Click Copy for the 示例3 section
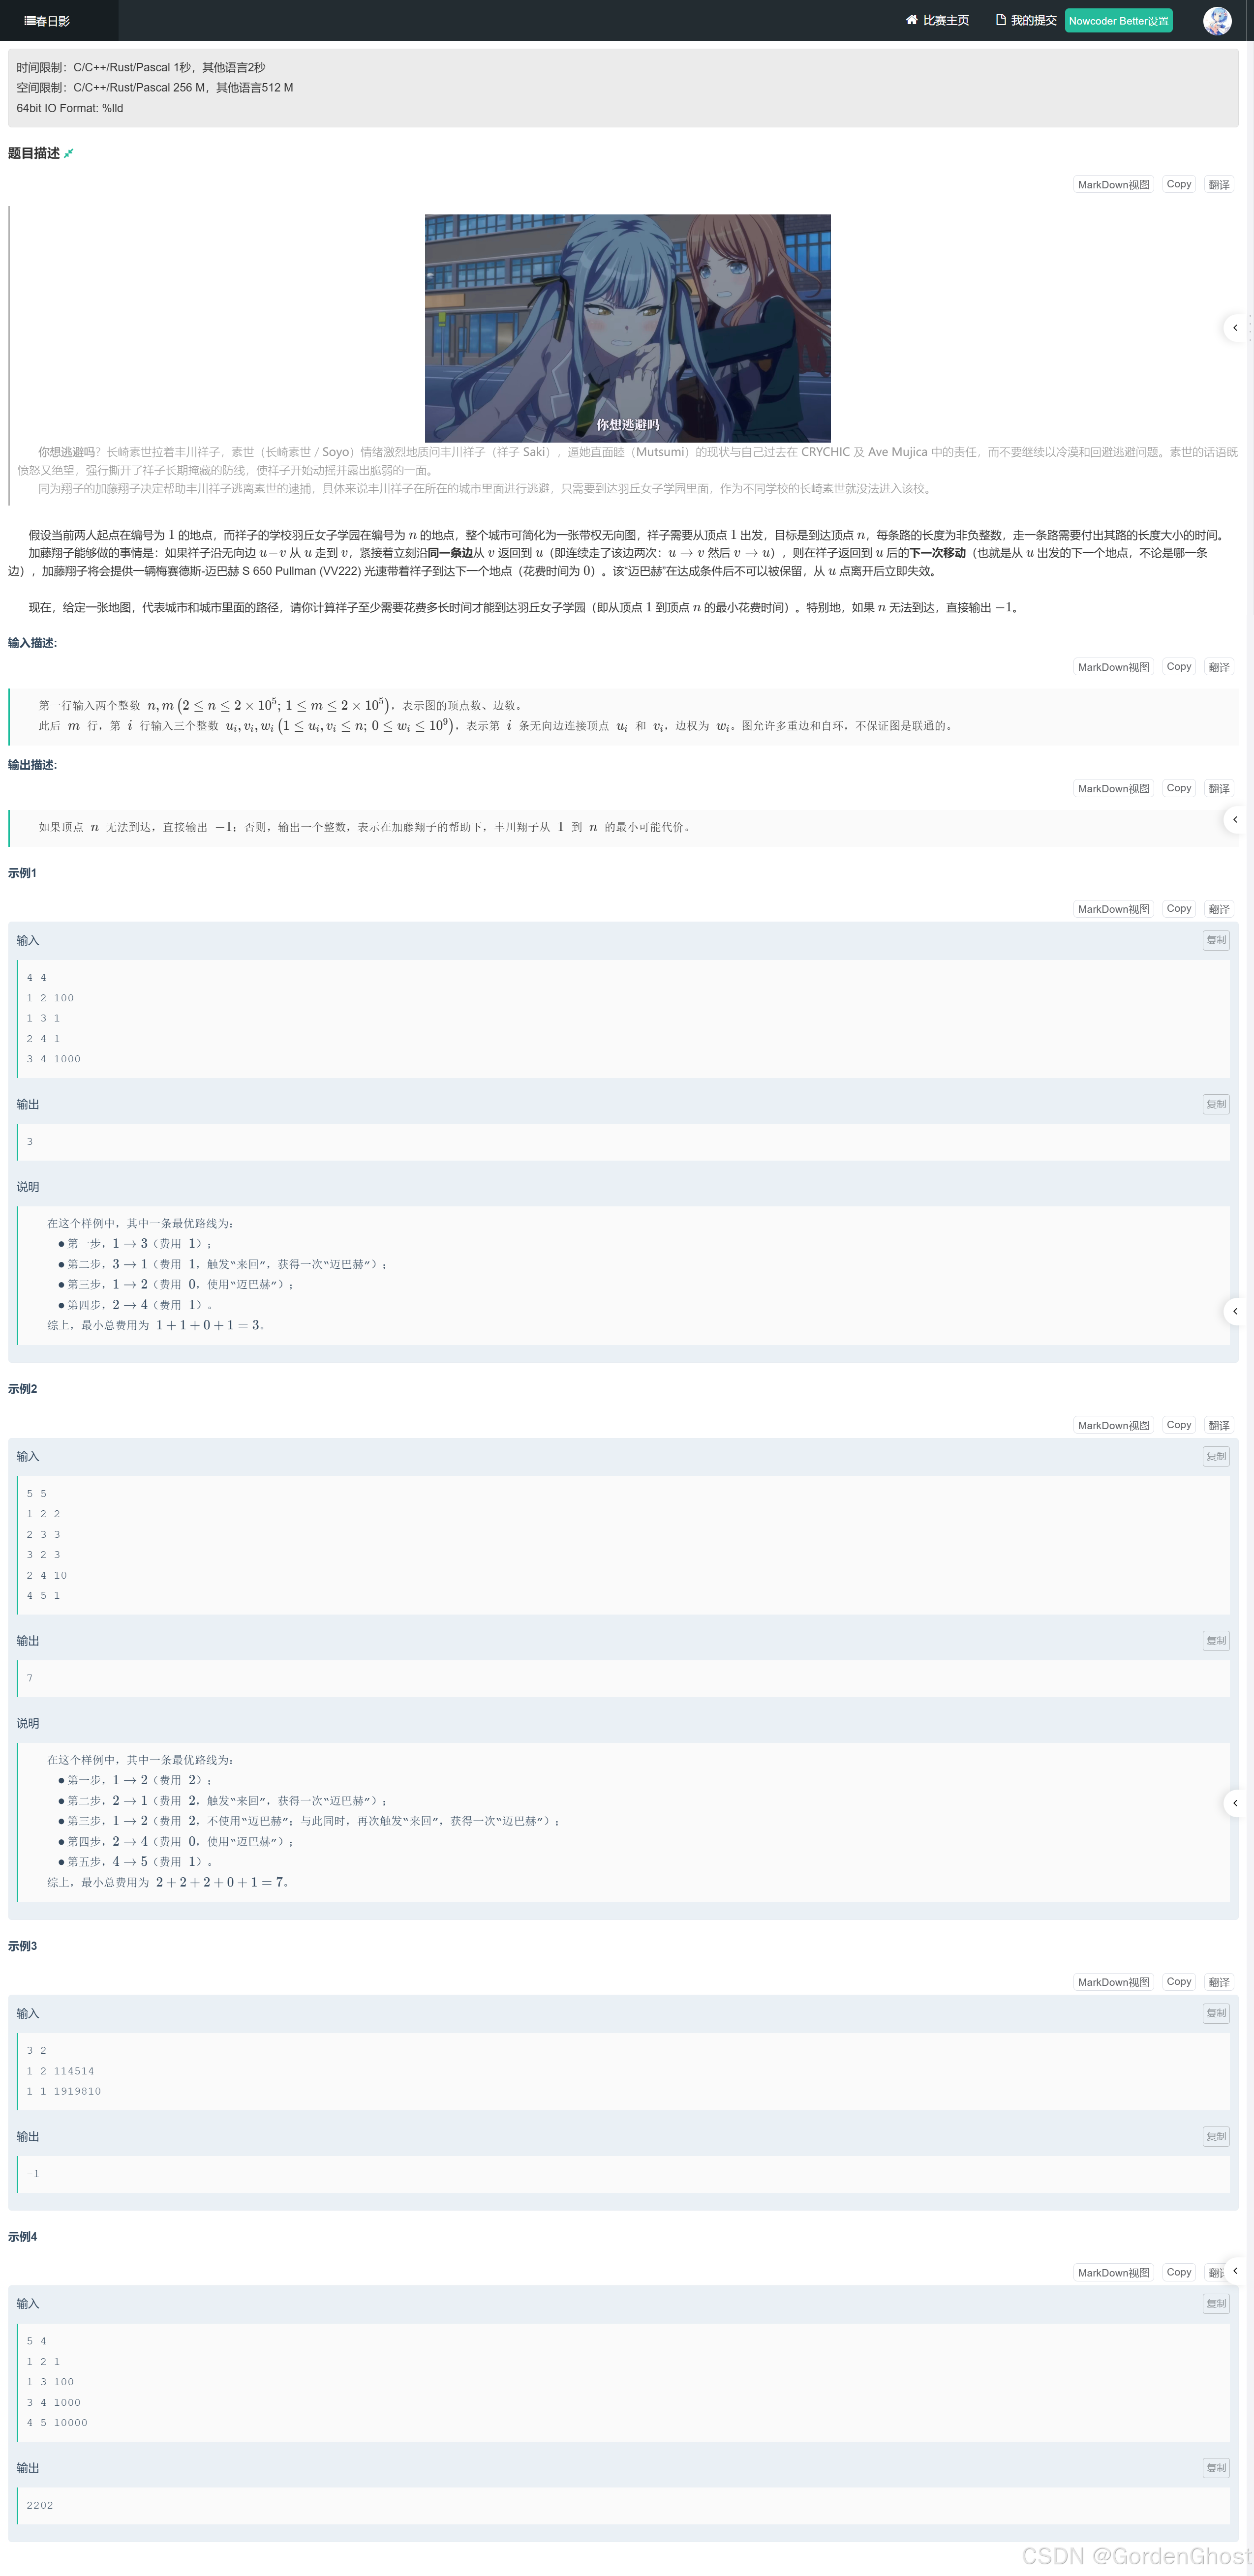Image resolution: width=1254 pixels, height=2576 pixels. point(1179,1981)
